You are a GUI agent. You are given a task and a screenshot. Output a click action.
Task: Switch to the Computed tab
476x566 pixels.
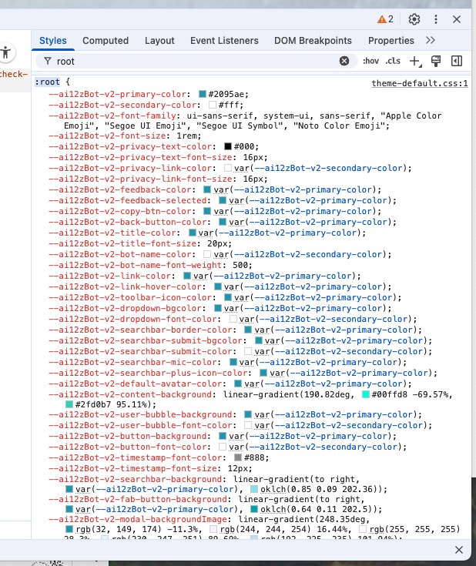[x=106, y=40]
